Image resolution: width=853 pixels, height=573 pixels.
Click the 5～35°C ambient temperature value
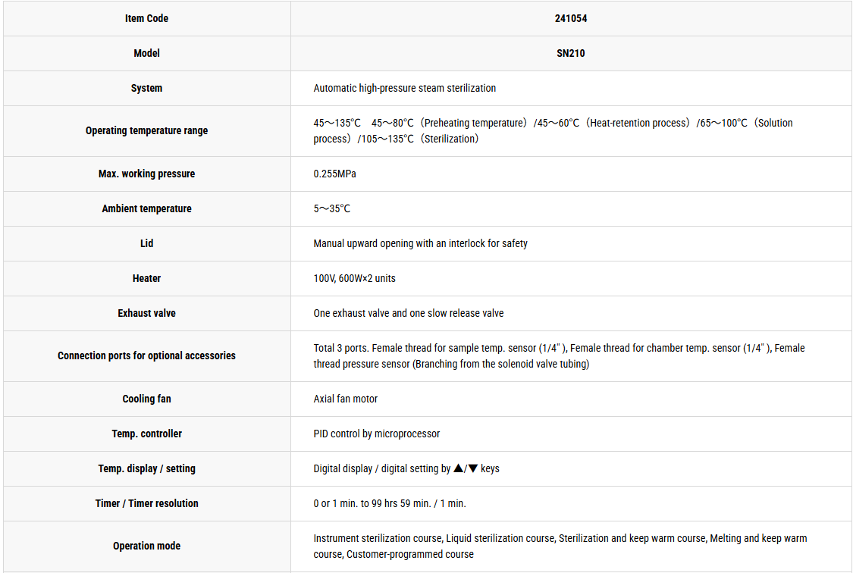tap(332, 208)
